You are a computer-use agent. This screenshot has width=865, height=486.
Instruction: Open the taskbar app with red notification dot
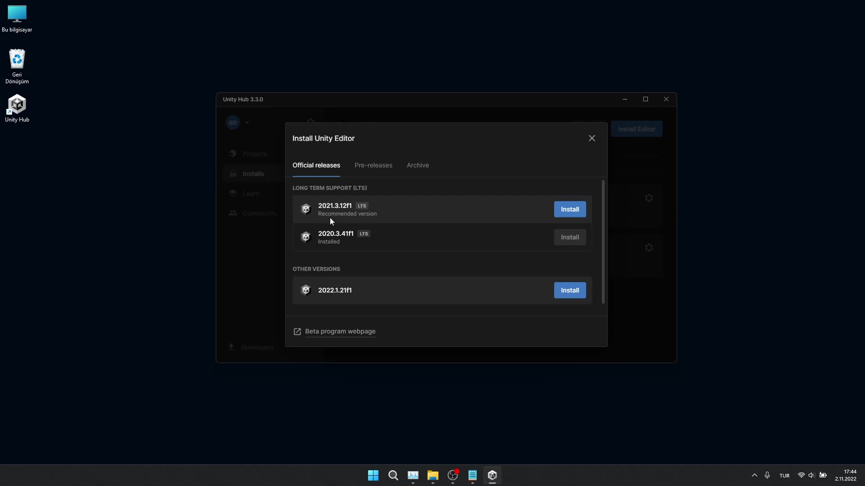click(453, 475)
